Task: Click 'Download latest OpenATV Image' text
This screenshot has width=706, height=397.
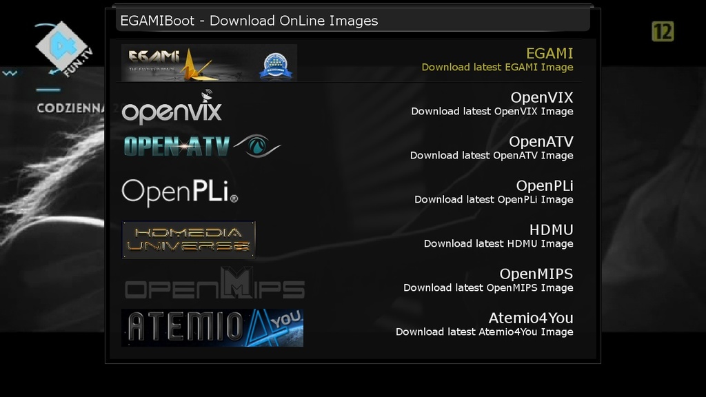Action: pos(492,156)
